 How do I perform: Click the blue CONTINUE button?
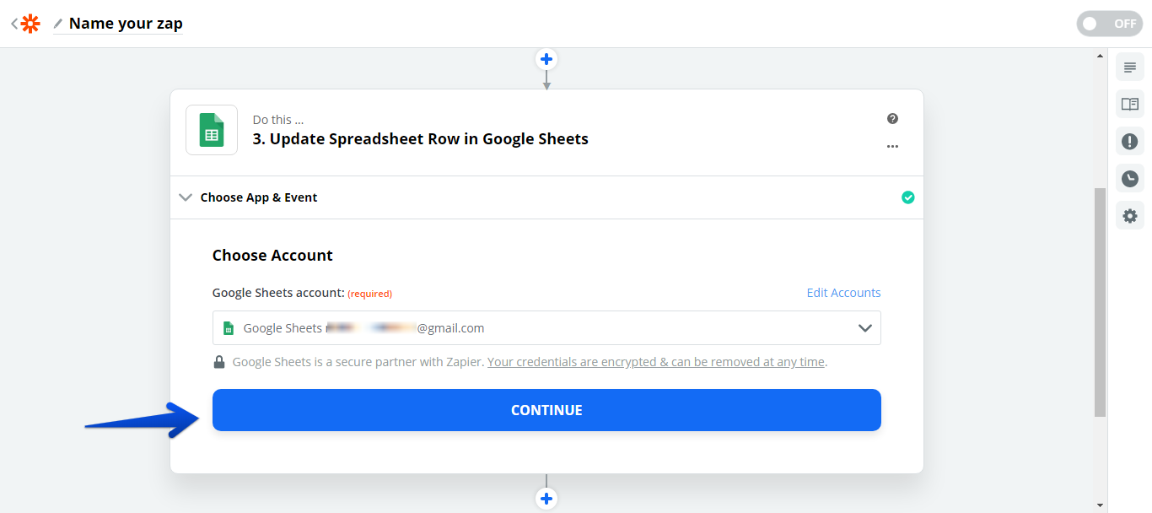click(546, 410)
